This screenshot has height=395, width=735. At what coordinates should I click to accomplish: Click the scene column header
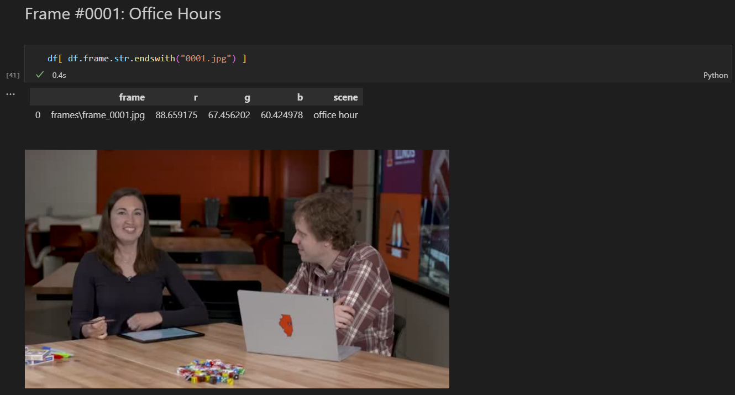(x=345, y=97)
